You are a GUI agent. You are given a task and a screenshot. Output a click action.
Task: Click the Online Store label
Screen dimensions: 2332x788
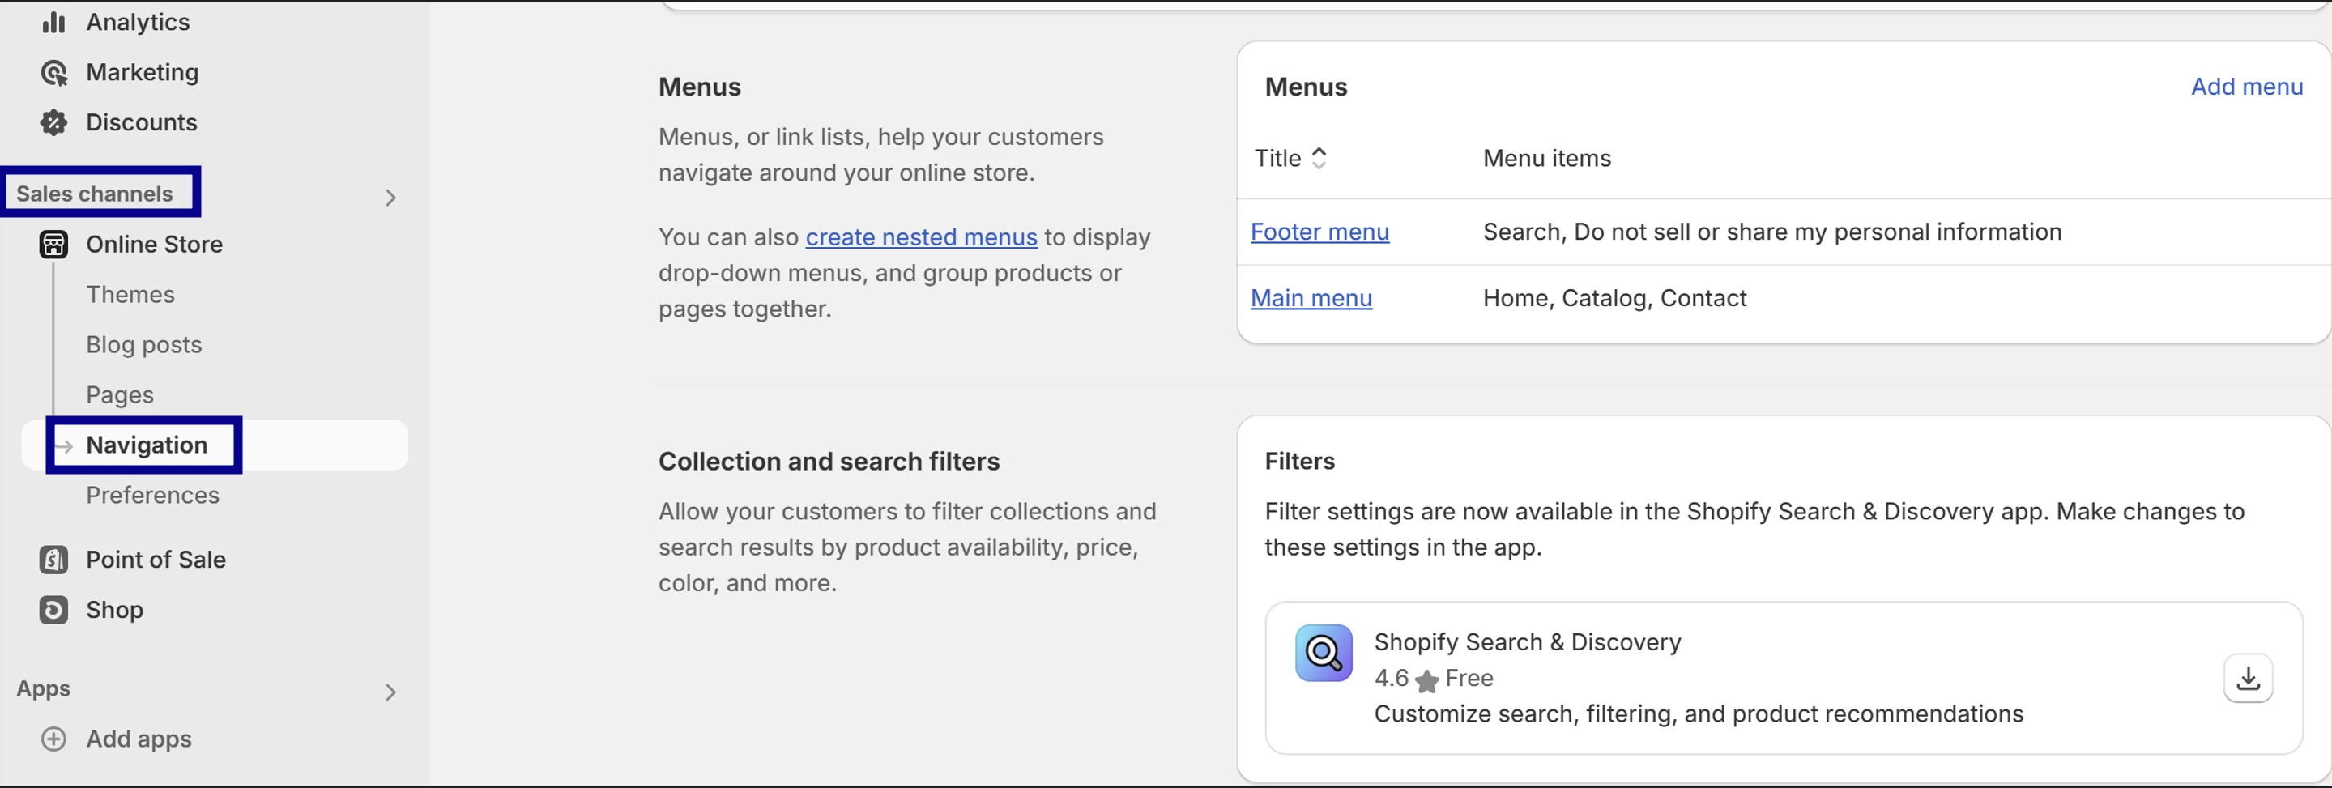(154, 245)
